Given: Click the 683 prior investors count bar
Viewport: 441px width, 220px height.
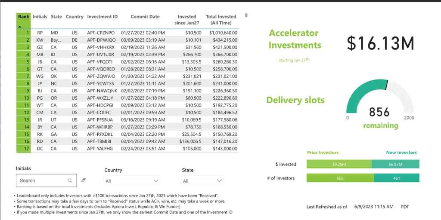Looking at the screenshot, I should pos(340,178).
